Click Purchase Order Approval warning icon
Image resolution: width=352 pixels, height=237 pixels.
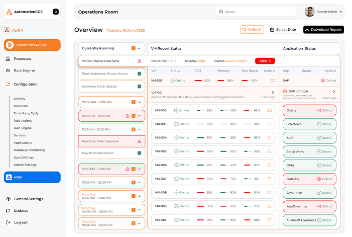coord(139,141)
